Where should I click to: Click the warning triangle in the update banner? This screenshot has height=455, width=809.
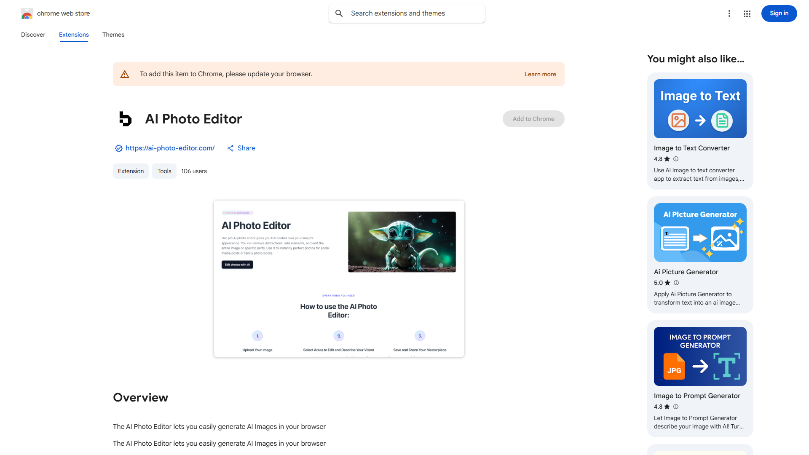point(125,74)
